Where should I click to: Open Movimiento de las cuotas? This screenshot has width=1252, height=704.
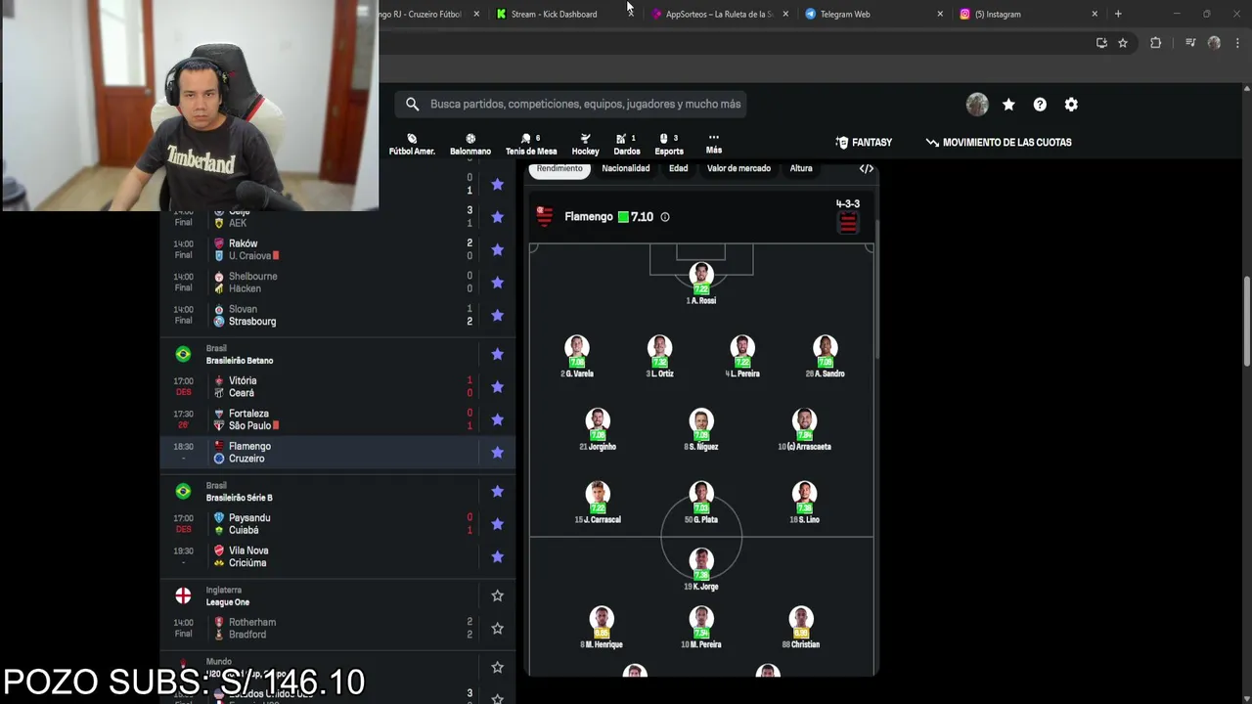click(999, 143)
